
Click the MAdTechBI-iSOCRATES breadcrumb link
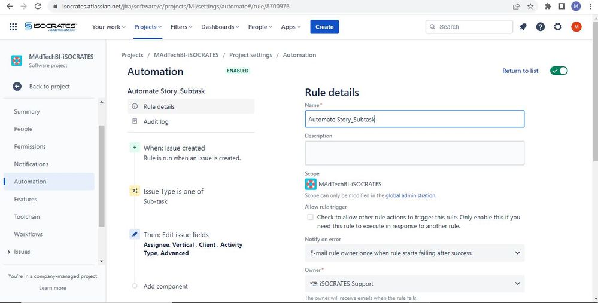click(186, 55)
